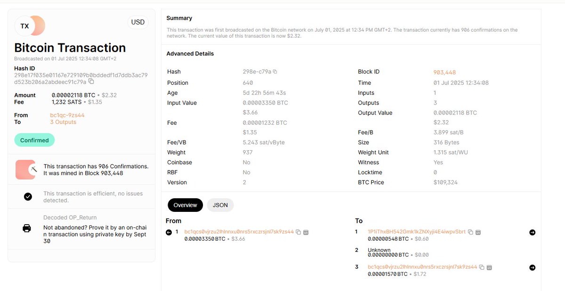Click the Fee value 0.00001232 BTC
The width and height of the screenshot is (565, 291).
[265, 123]
